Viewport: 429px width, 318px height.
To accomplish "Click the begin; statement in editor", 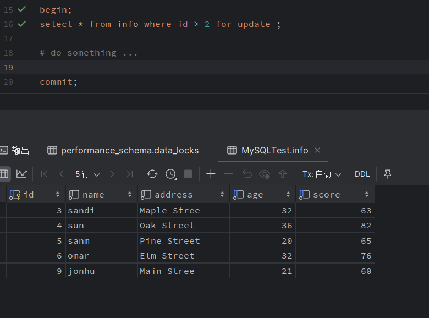I will pyautogui.click(x=56, y=10).
